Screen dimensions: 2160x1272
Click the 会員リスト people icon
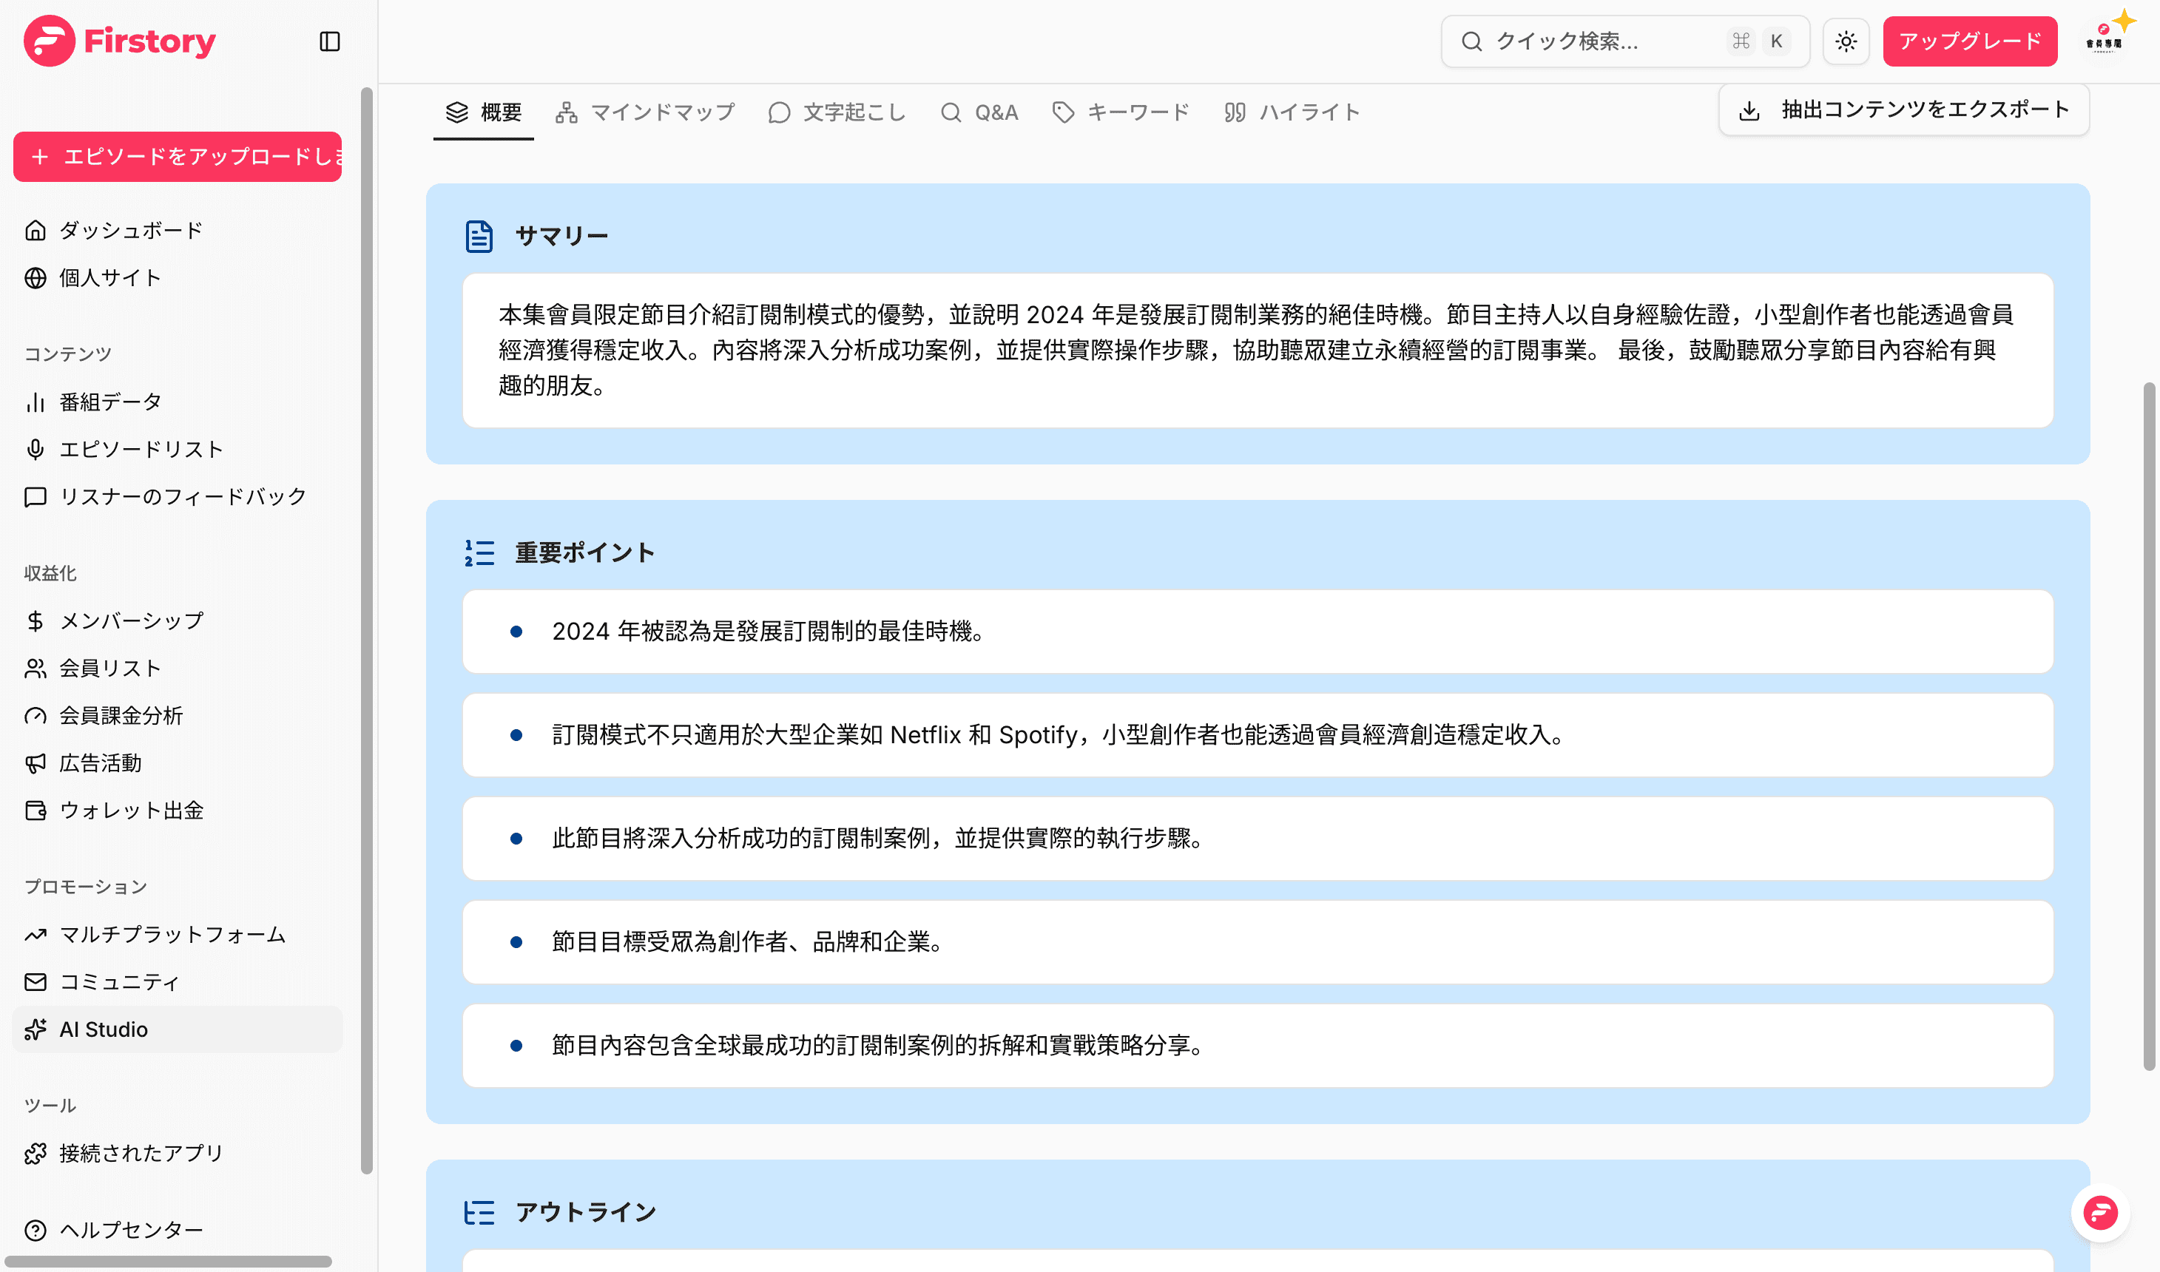coord(36,669)
